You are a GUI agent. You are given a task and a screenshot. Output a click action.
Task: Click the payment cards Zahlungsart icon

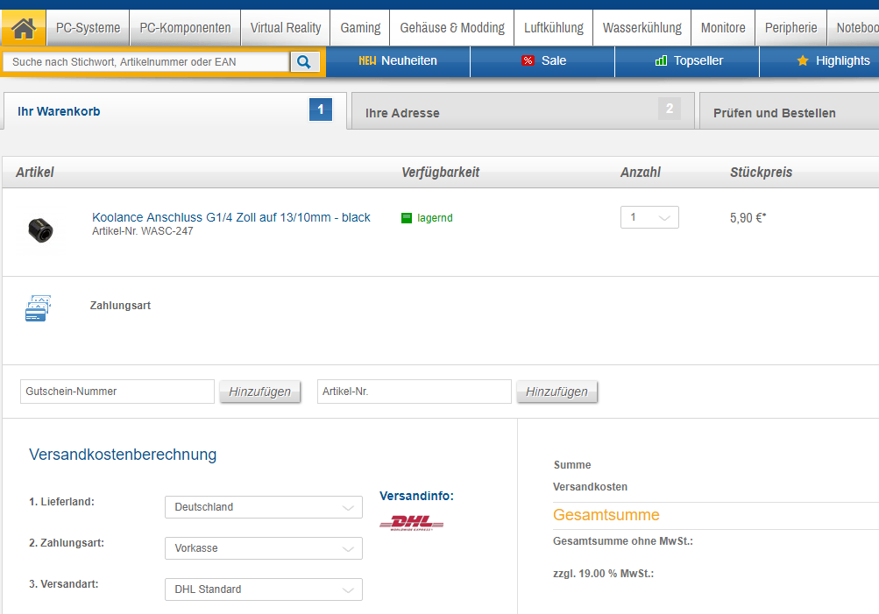38,308
